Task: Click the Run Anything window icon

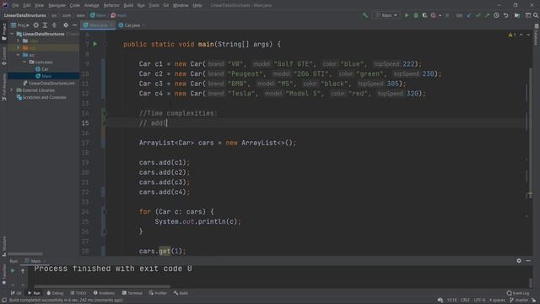Action: pyautogui.click(x=528, y=15)
